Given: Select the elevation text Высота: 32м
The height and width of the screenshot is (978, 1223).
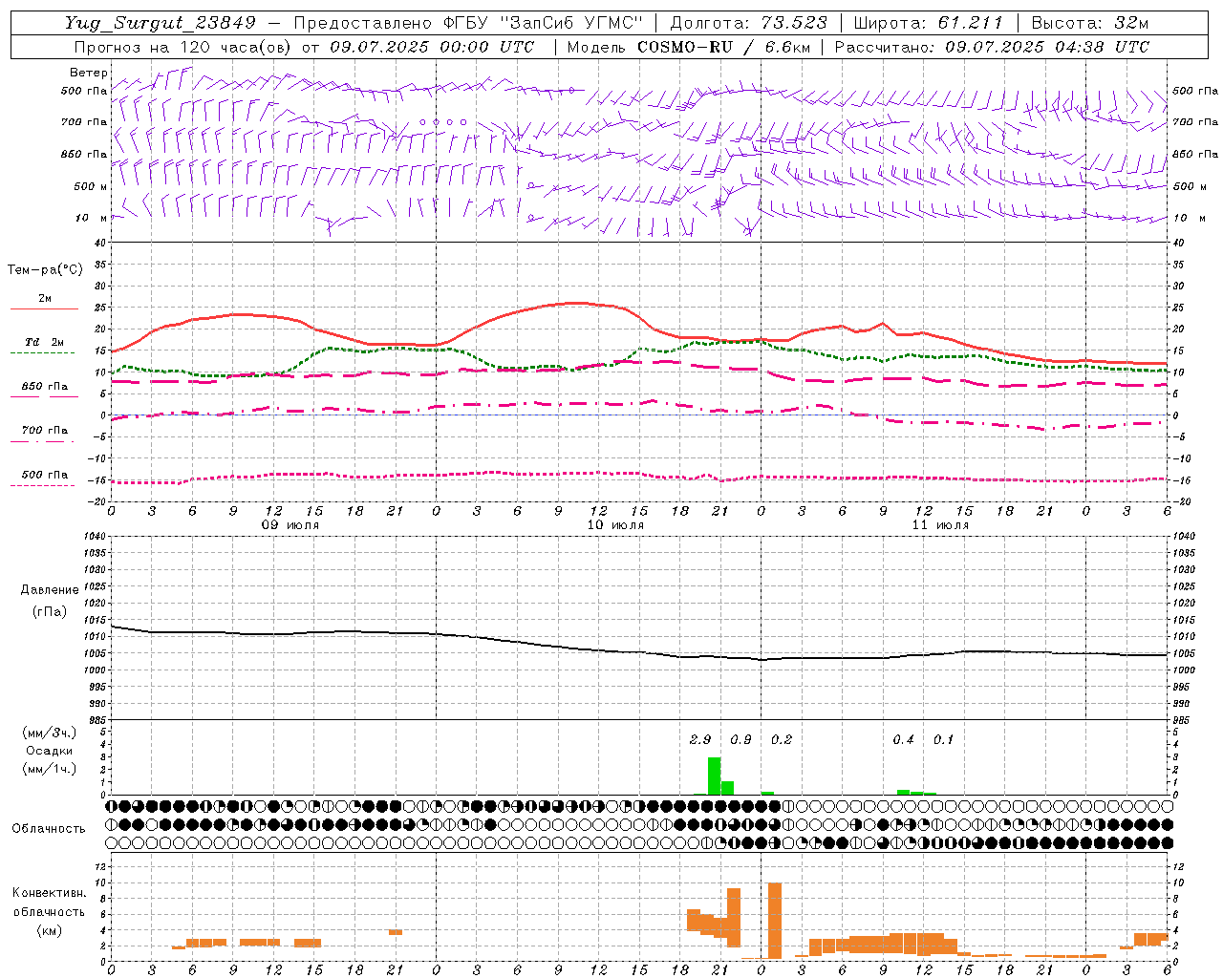Looking at the screenshot, I should tap(1089, 23).
